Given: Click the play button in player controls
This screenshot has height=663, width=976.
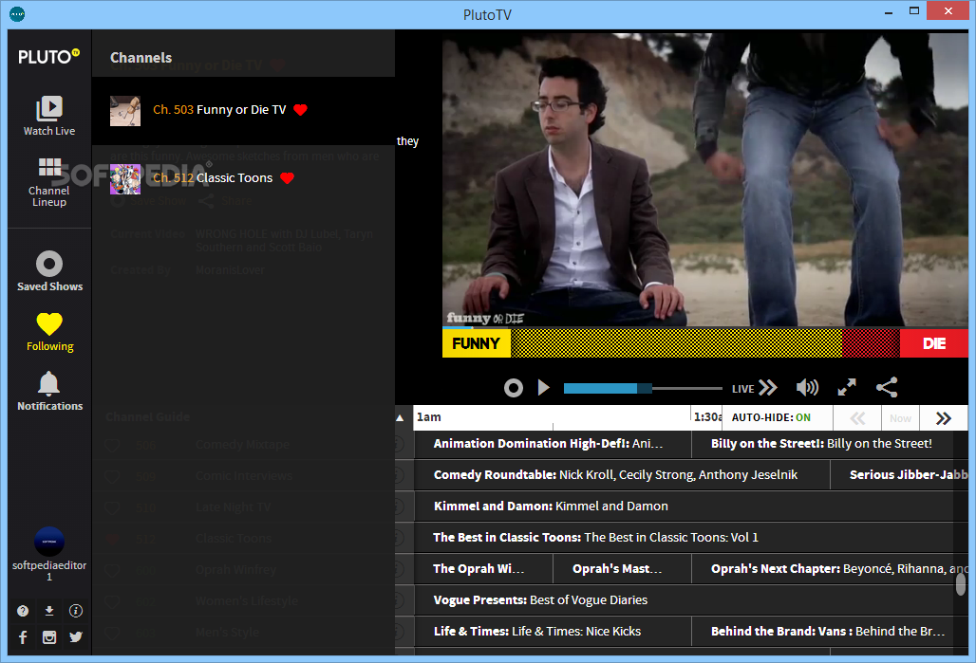Looking at the screenshot, I should pyautogui.click(x=543, y=388).
